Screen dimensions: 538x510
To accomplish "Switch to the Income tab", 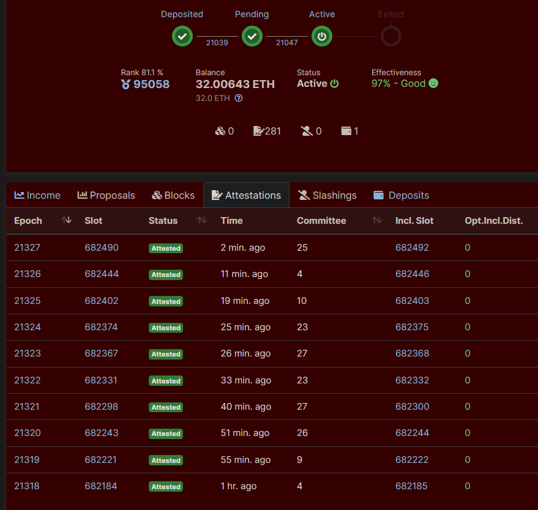I will click(37, 195).
